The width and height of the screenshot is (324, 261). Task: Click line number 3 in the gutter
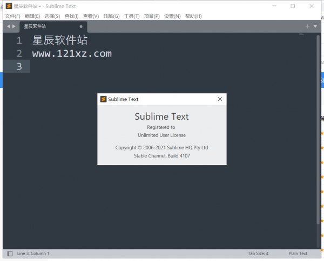click(x=19, y=66)
